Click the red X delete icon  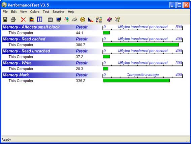23,20
